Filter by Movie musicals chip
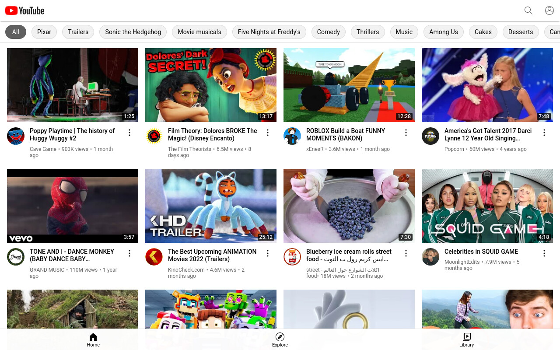 (x=199, y=32)
